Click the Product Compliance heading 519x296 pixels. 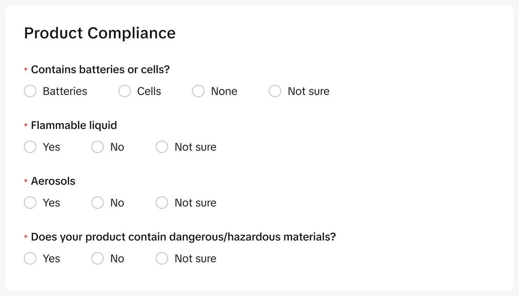coord(100,33)
